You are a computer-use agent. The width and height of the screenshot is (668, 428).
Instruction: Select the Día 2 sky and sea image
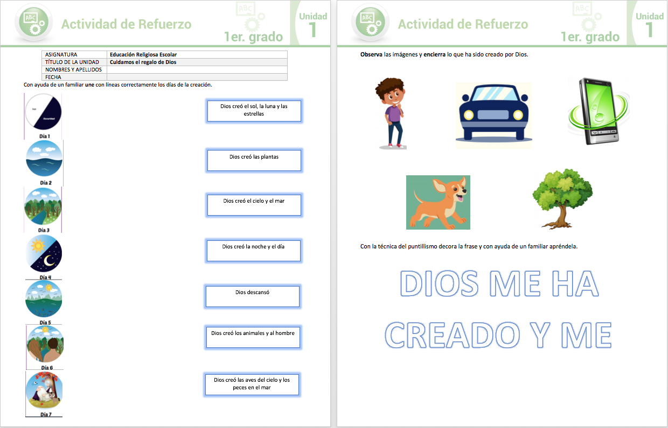[x=44, y=159]
